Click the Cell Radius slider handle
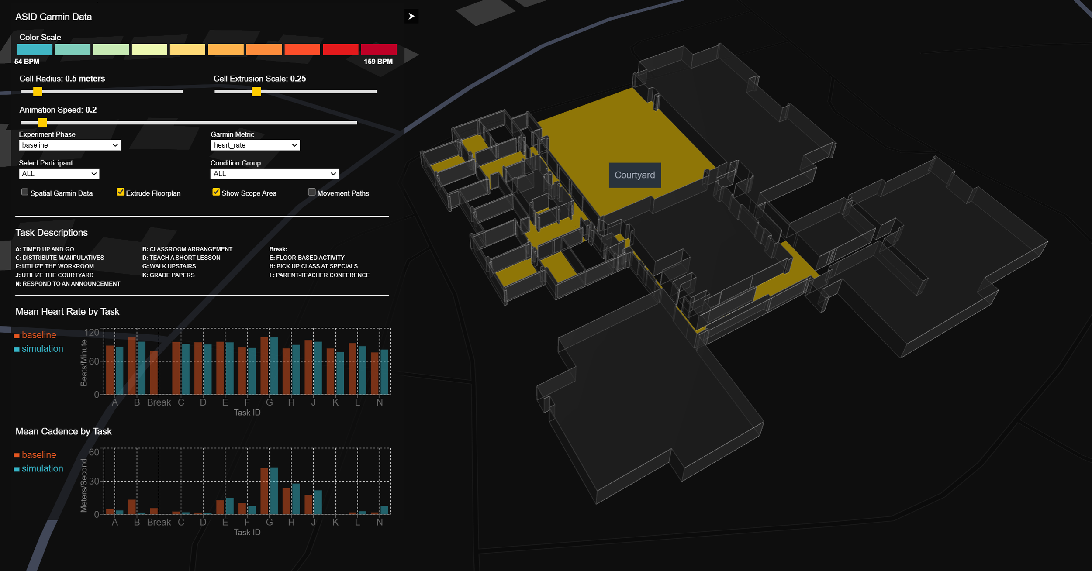Screen dimensions: 1092x571 point(38,92)
